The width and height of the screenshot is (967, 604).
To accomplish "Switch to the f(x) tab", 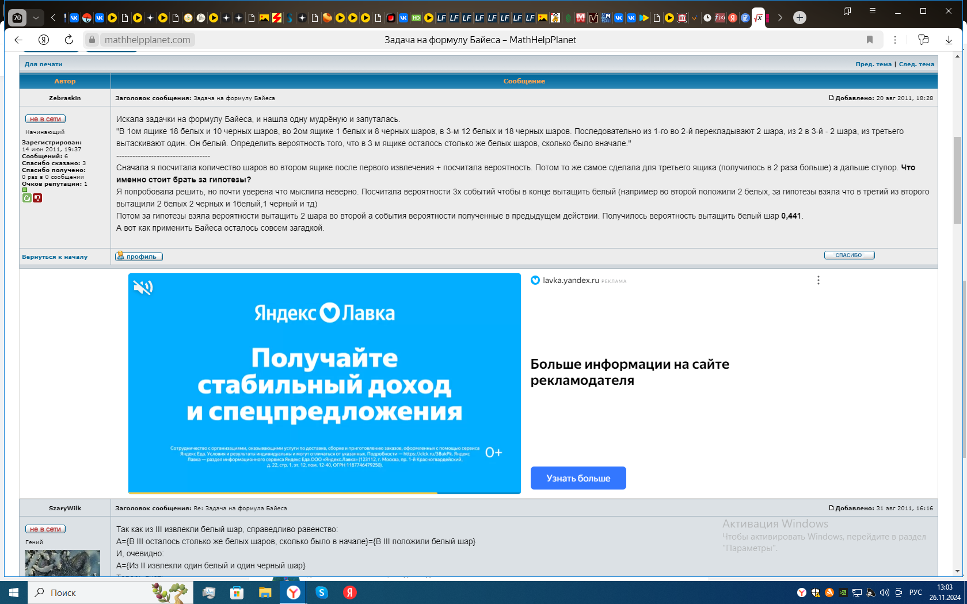I will pyautogui.click(x=720, y=18).
